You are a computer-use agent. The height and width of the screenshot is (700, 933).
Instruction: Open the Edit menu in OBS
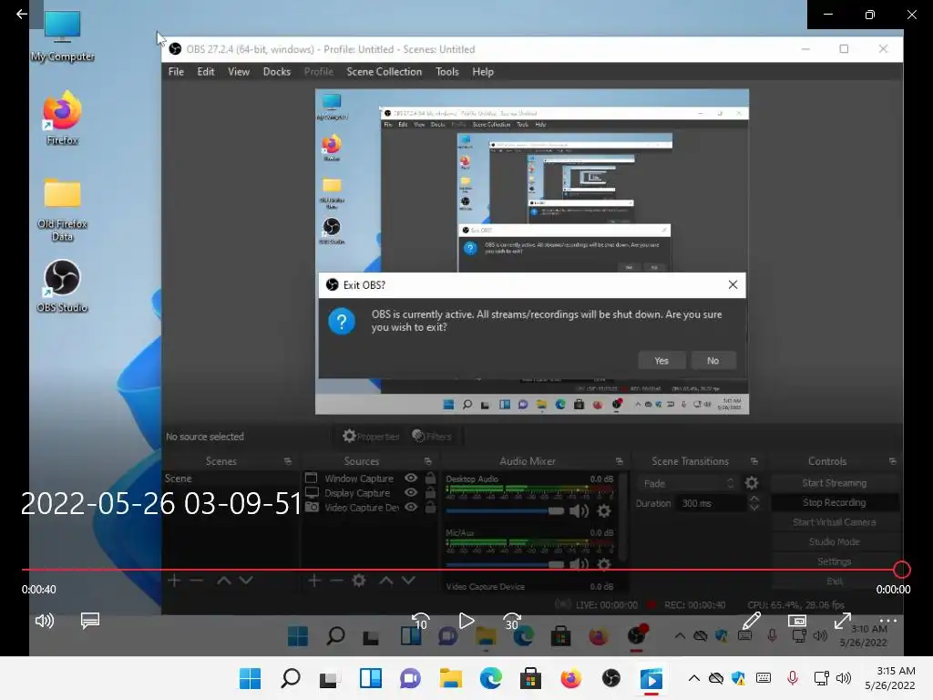click(x=206, y=71)
